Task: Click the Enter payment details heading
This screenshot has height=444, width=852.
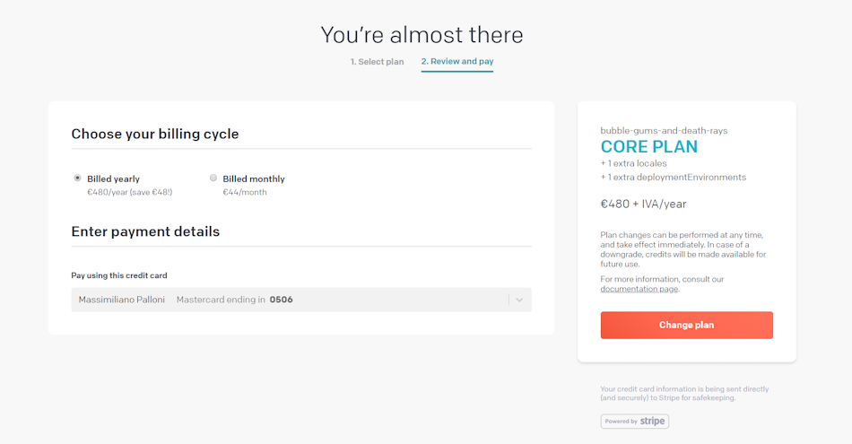Action: click(x=145, y=231)
